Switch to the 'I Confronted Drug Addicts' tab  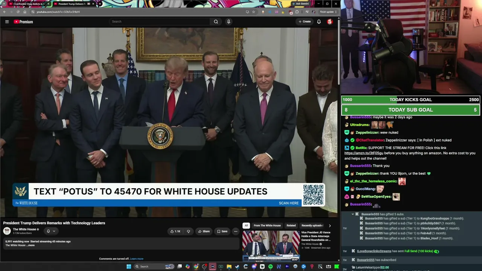tap(29, 4)
